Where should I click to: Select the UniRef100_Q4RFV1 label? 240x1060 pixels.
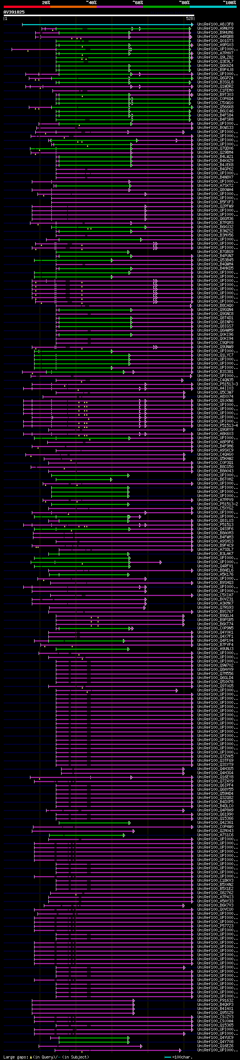coord(215,566)
